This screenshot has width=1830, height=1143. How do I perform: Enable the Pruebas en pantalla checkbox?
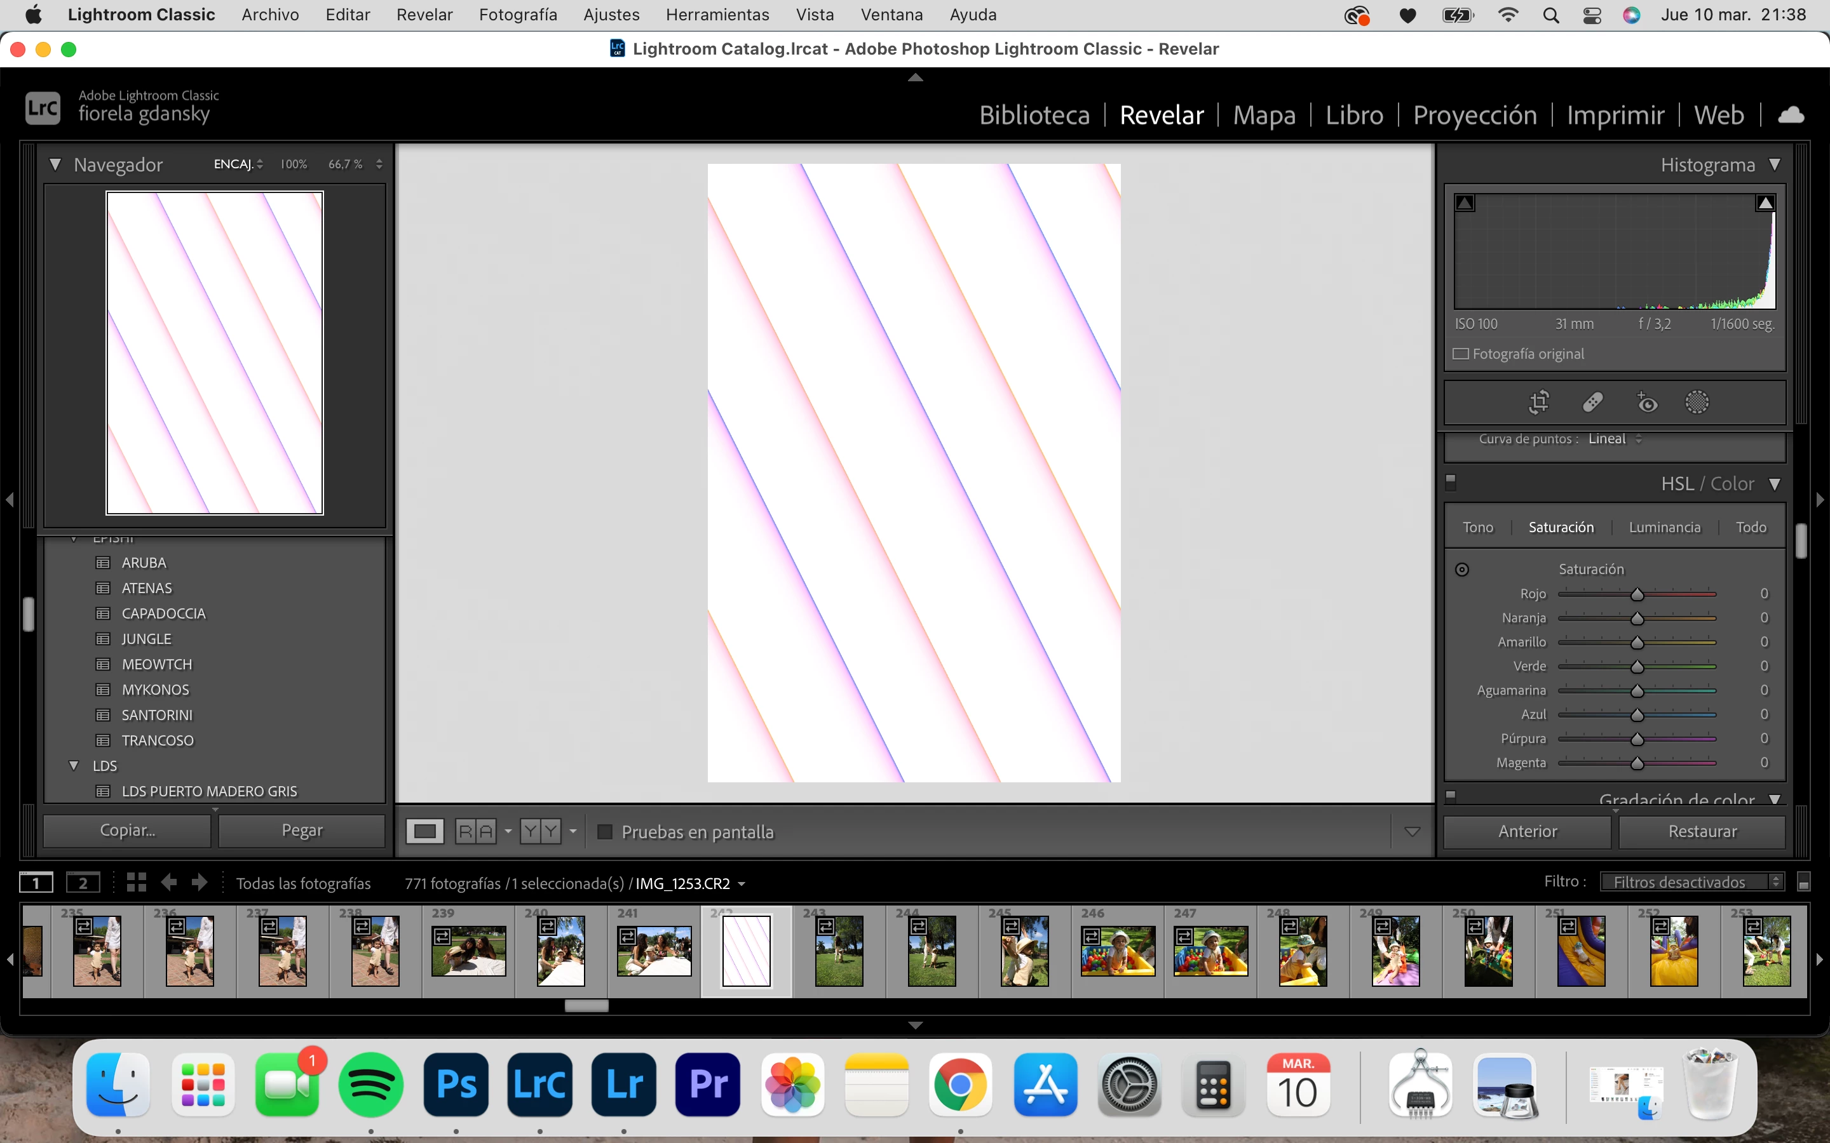tap(605, 832)
